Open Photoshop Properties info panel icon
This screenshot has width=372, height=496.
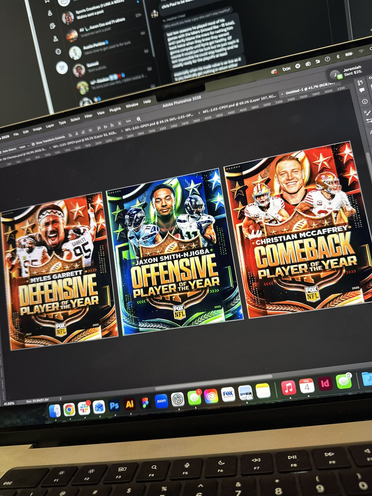364,101
